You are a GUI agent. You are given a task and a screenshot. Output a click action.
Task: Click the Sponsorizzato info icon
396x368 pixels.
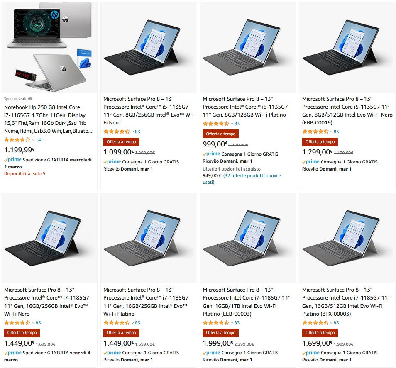30,99
